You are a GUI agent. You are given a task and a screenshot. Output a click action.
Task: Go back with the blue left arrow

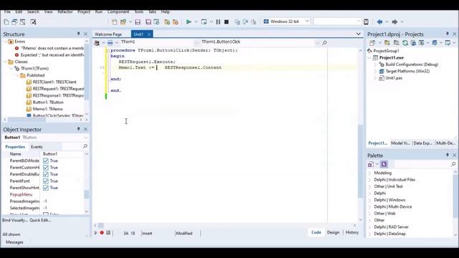coord(379,22)
